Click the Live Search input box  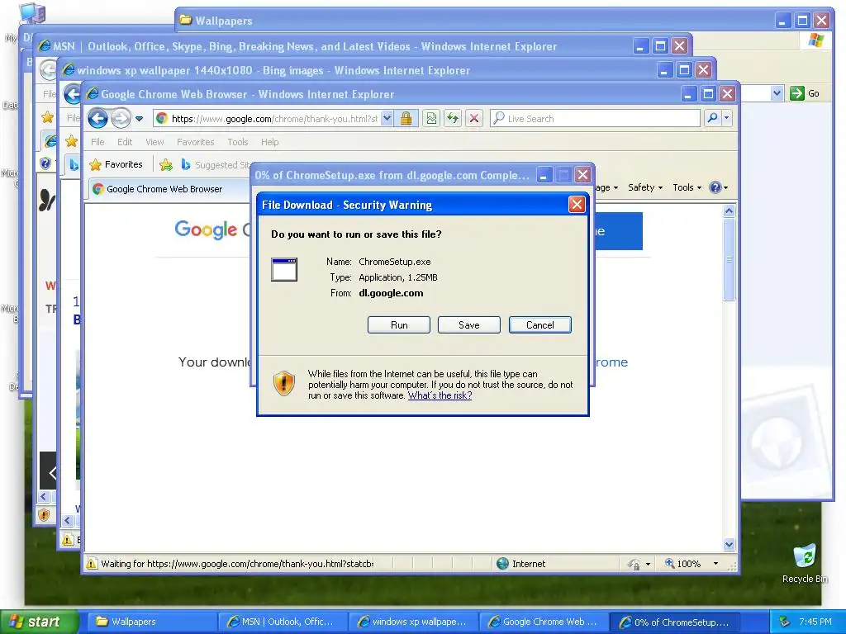[595, 119]
